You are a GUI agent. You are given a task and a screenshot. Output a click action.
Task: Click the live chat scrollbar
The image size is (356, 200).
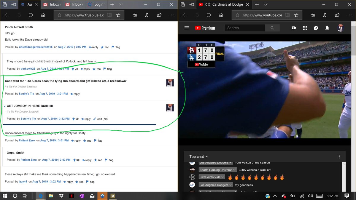[344, 177]
